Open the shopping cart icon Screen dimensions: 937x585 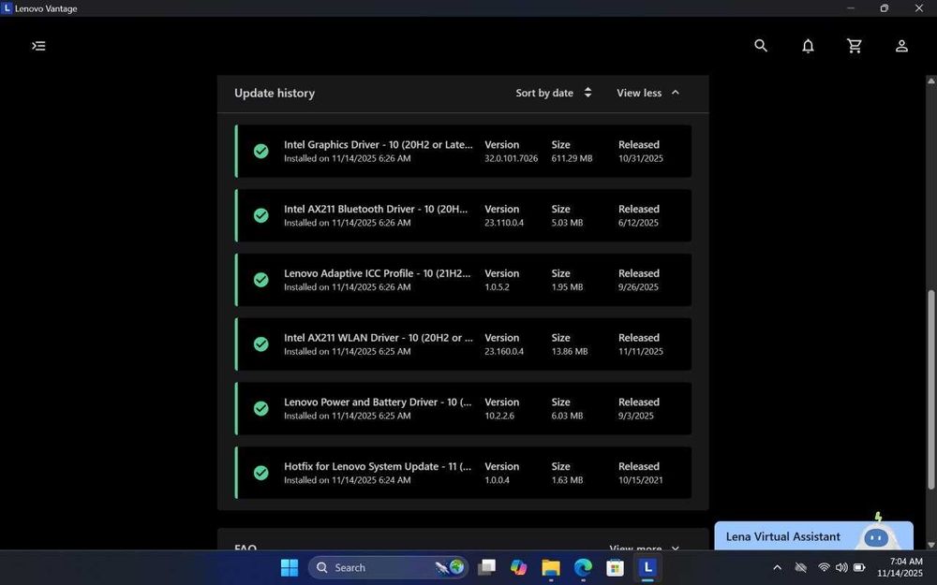coord(855,46)
